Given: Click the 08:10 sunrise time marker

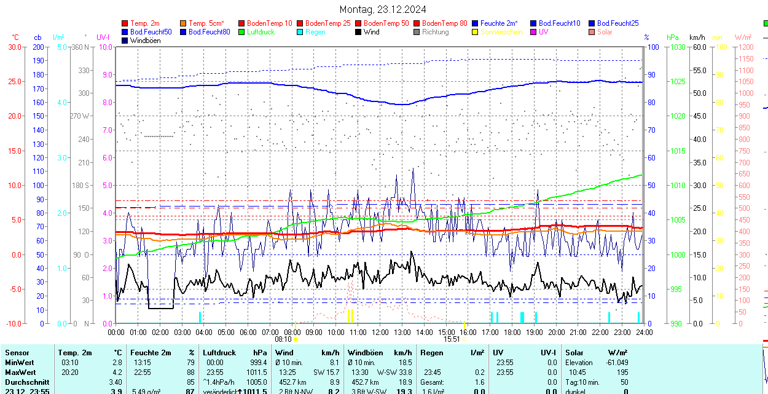Looking at the screenshot, I should pyautogui.click(x=283, y=339).
